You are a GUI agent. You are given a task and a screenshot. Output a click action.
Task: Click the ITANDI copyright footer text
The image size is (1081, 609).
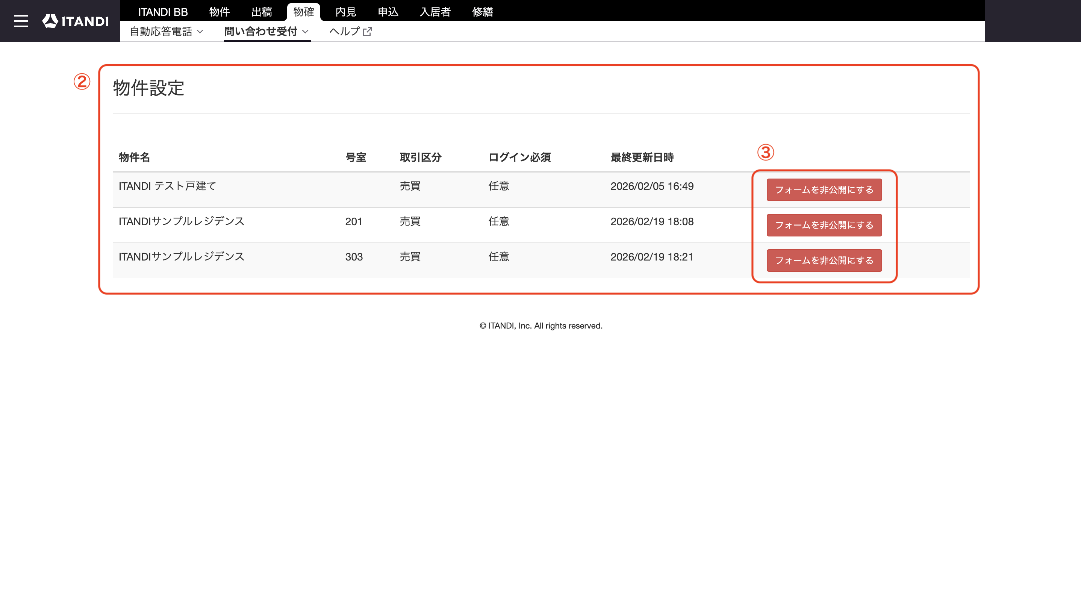[541, 326]
